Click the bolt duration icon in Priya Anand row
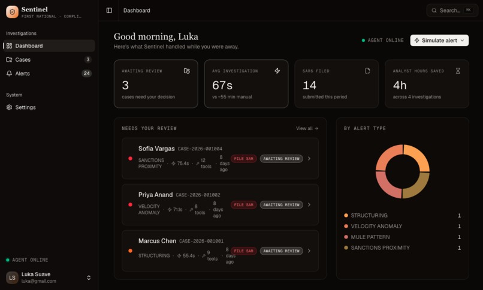Image resolution: width=483 pixels, height=290 pixels. click(170, 210)
